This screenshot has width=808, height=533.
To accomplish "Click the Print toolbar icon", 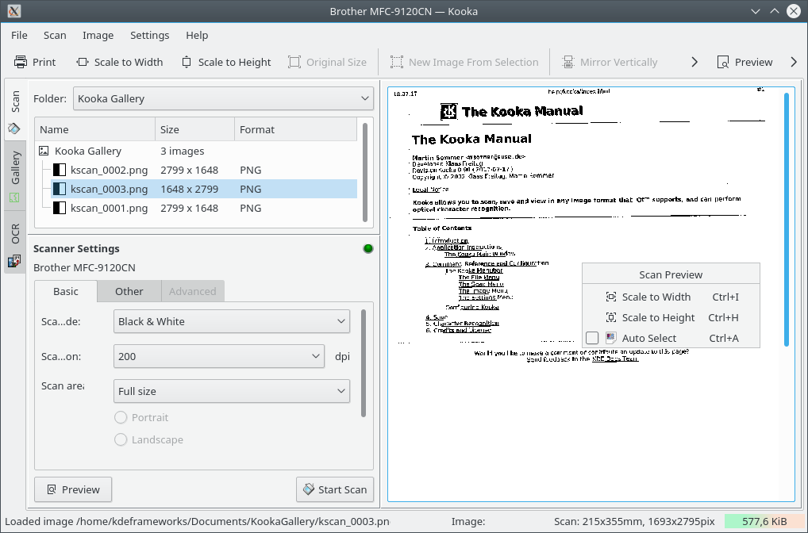I will (x=21, y=63).
